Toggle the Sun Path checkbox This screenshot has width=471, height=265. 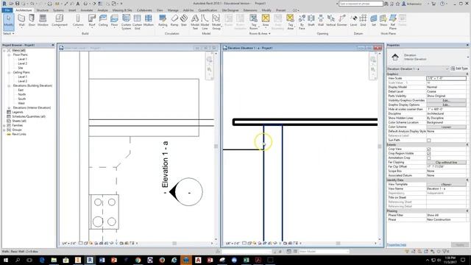click(x=428, y=141)
